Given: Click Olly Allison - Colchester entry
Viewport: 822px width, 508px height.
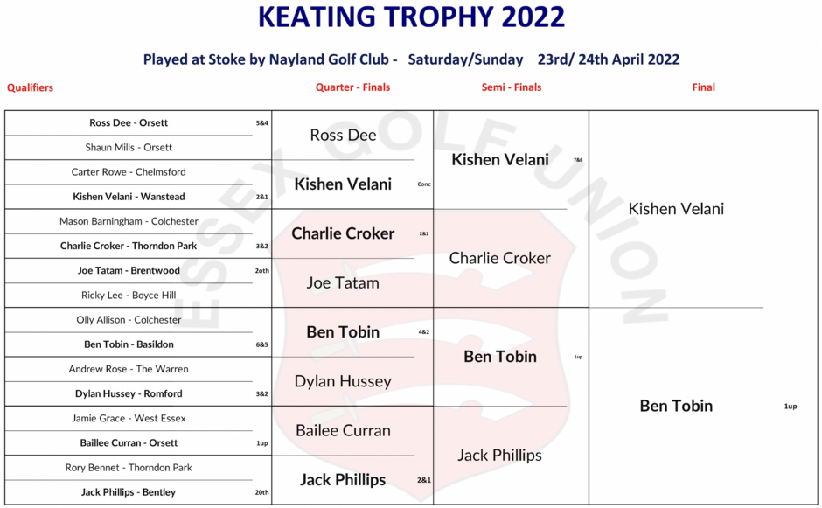Looking at the screenshot, I should (129, 320).
